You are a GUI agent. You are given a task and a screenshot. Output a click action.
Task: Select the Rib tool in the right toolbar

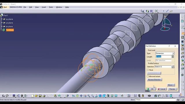[x=182, y=53]
